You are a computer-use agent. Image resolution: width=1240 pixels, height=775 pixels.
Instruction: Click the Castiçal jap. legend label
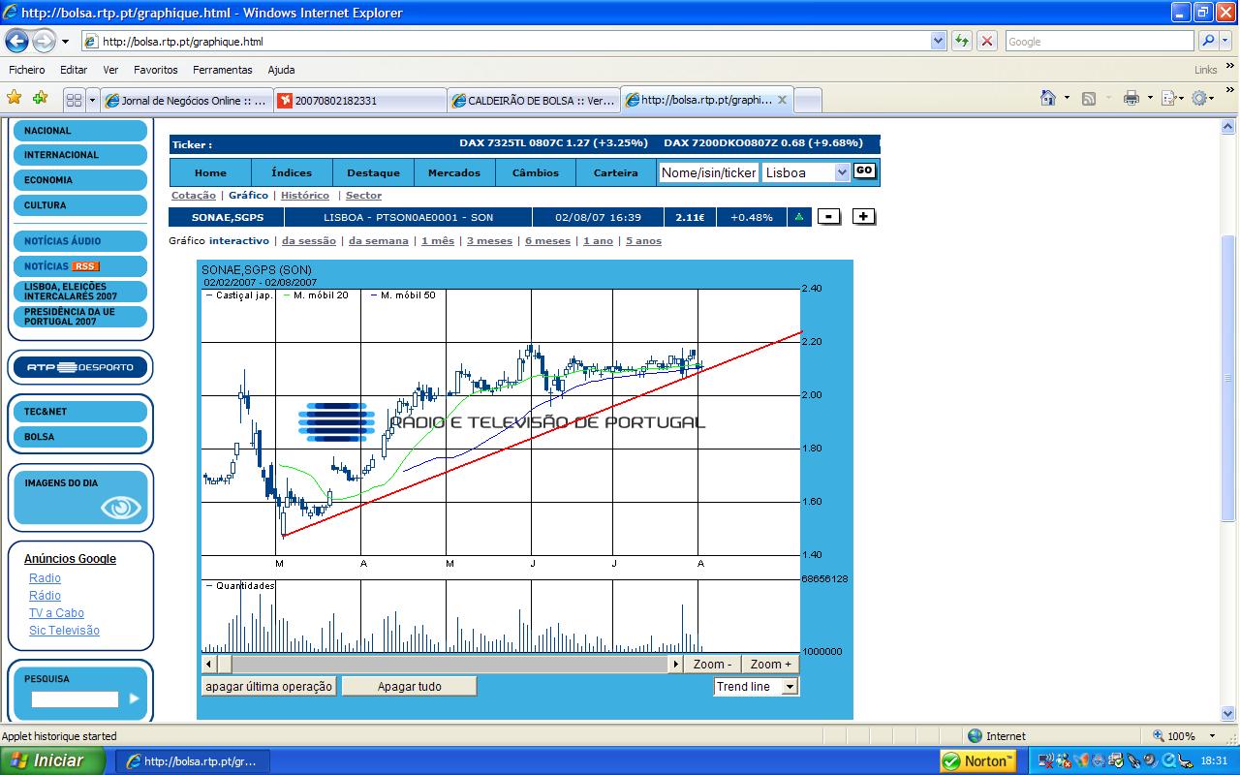click(x=244, y=294)
